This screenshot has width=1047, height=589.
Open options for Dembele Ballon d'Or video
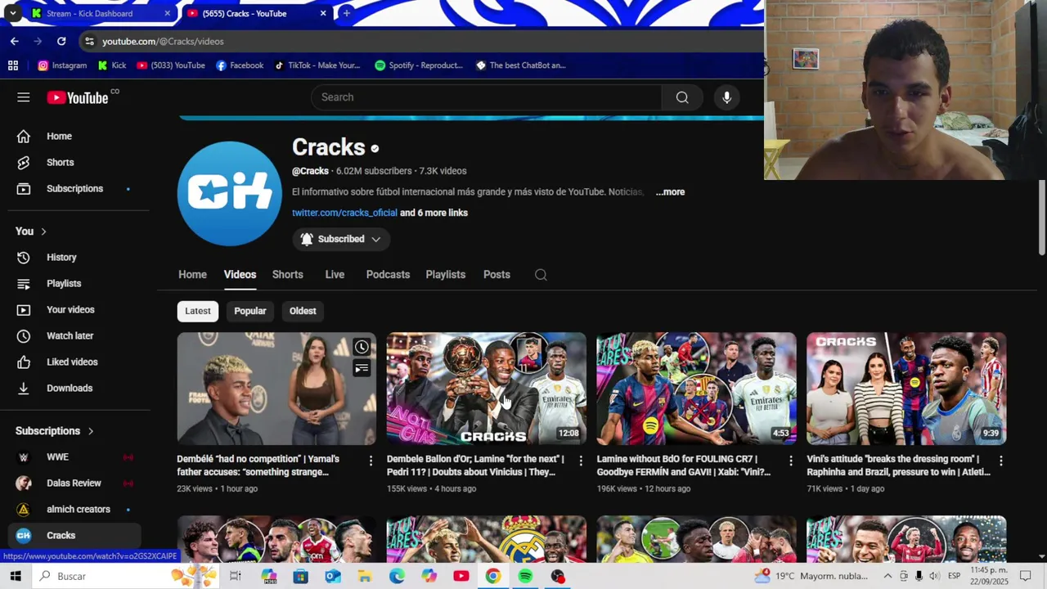click(x=581, y=461)
